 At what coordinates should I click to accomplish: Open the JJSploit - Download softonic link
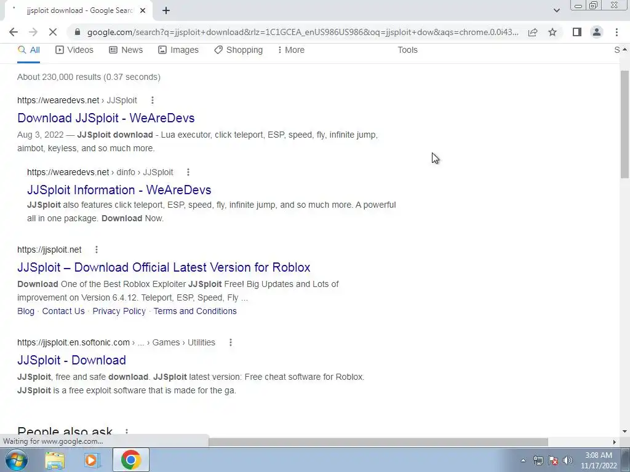point(71,360)
